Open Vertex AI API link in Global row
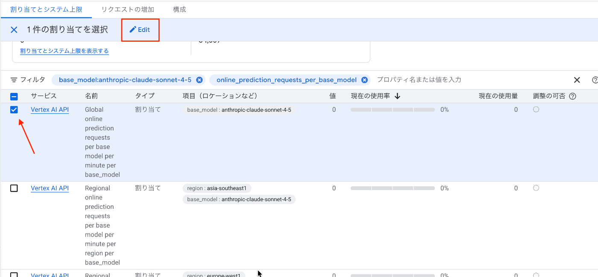The width and height of the screenshot is (598, 277). pos(50,110)
